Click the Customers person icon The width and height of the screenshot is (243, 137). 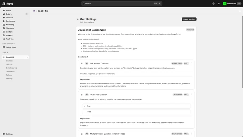[x=4, y=21]
